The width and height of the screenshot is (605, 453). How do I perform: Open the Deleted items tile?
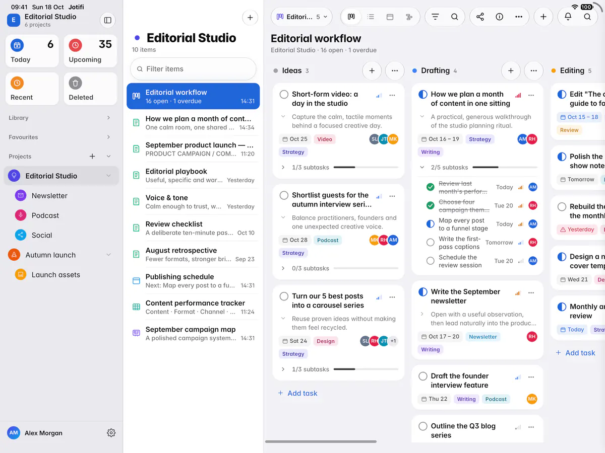[90, 89]
